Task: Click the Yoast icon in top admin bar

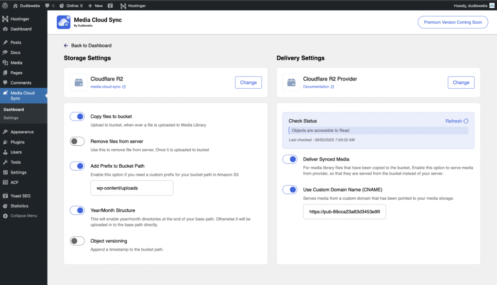Action: click(110, 6)
